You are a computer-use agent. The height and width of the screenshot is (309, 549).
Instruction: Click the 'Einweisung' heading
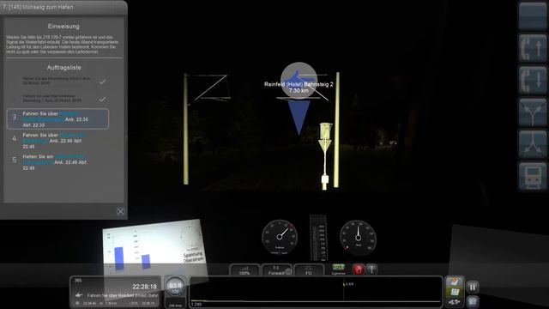coord(63,27)
